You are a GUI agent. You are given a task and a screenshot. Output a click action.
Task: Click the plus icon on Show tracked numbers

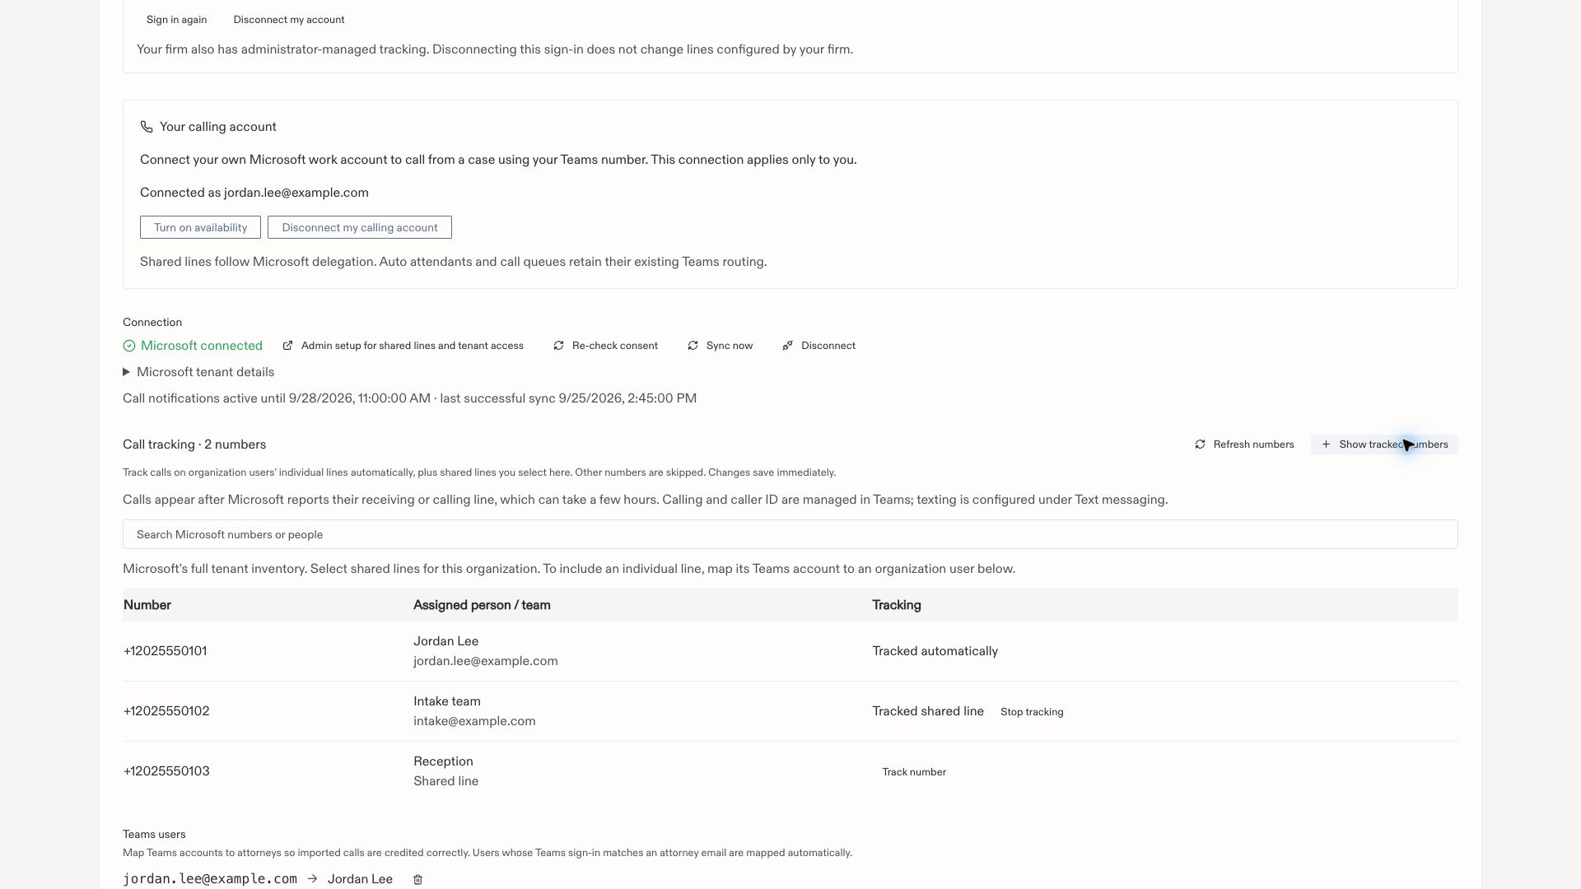pos(1326,444)
